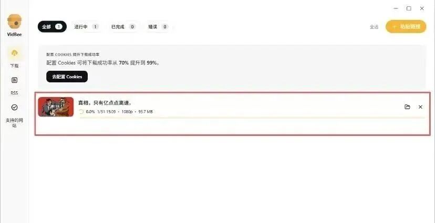The height and width of the screenshot is (223, 435).
Task: Click the video title 真相，只有亿点点离谱
Action: pyautogui.click(x=105, y=103)
